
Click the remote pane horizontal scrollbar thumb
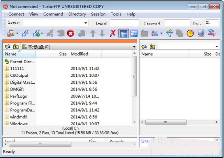point(166,122)
